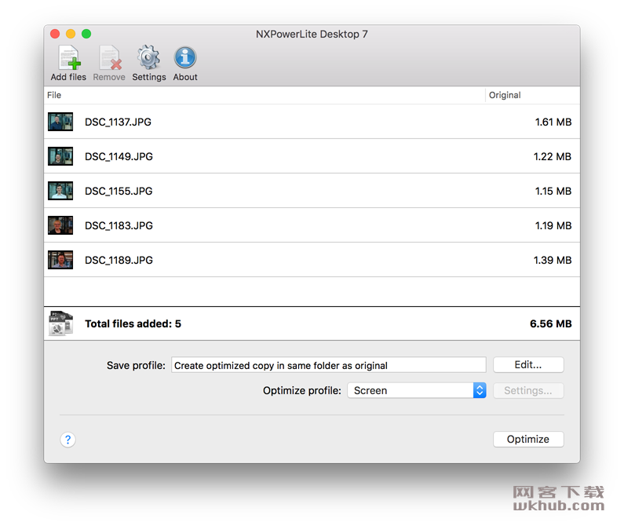Image resolution: width=624 pixels, height=526 pixels.
Task: Click the DSC_1155.JPG file name
Action: pyautogui.click(x=119, y=191)
